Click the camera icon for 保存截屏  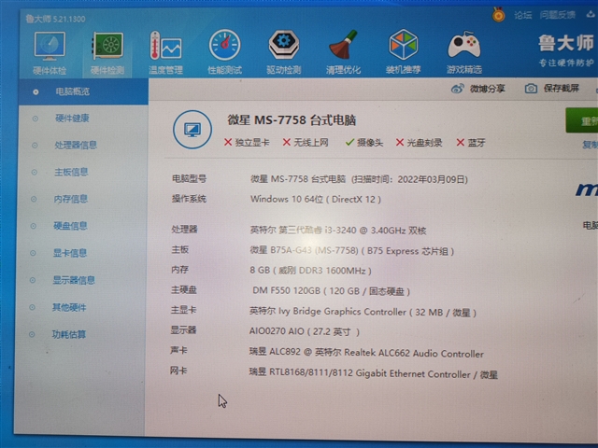click(x=531, y=89)
